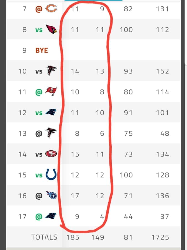Click the Arizona Cardinals logo in week 8

pos(51,29)
